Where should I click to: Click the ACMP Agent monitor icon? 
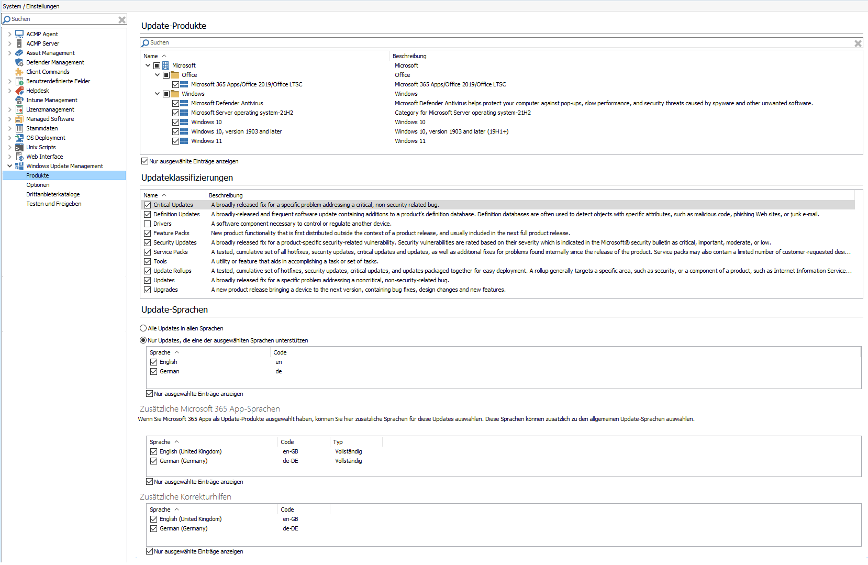click(19, 34)
